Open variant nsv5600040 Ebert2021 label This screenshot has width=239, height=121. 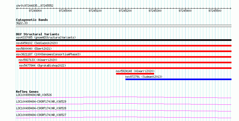(x=34, y=49)
